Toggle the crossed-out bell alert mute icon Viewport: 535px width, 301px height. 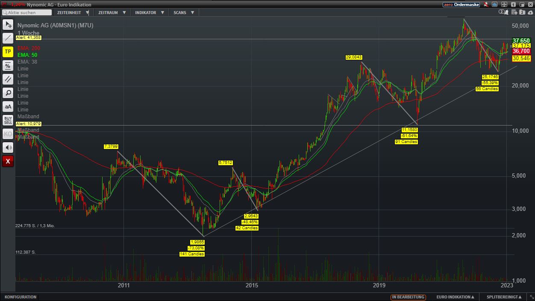(x=486, y=5)
